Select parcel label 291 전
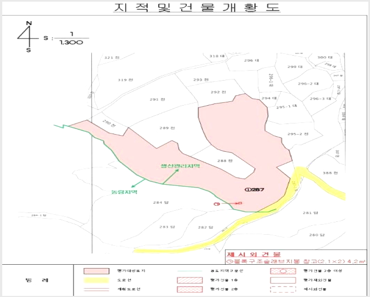 (x=157, y=100)
